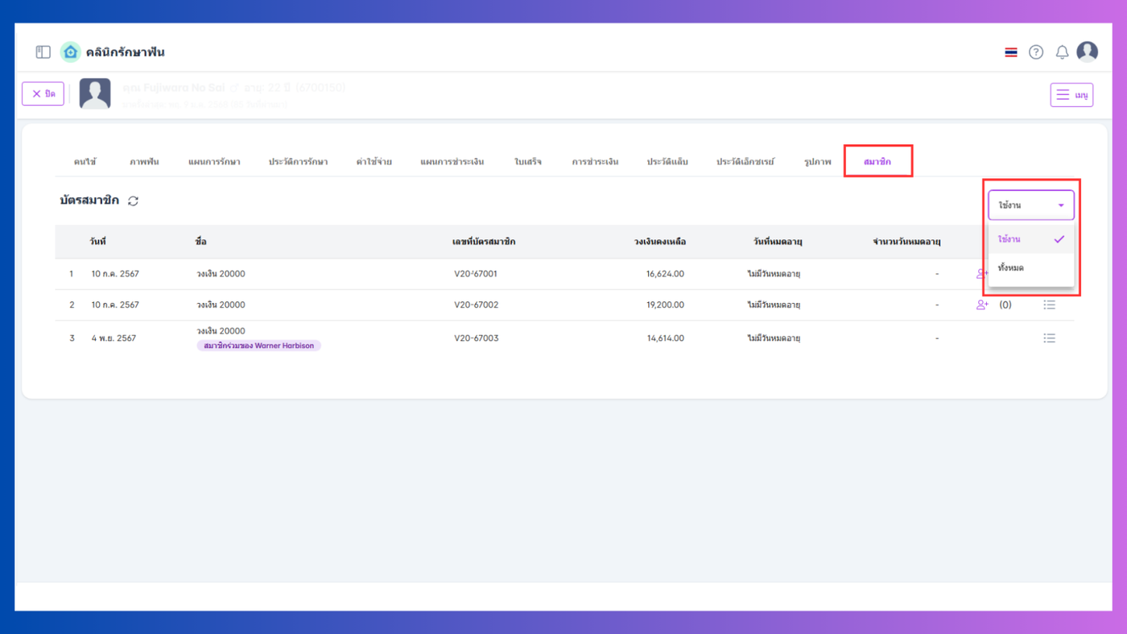Click card number V20-67003
Viewport: 1127px width, 634px height.
[x=477, y=338]
